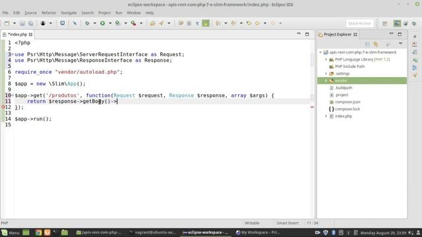Click the Search flashlight toolbar icon
This screenshot has height=237, width=422.
(x=162, y=24)
